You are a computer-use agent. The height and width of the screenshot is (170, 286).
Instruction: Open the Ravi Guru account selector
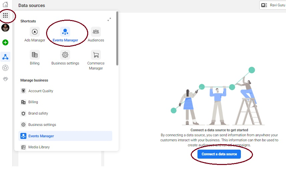pos(273,5)
